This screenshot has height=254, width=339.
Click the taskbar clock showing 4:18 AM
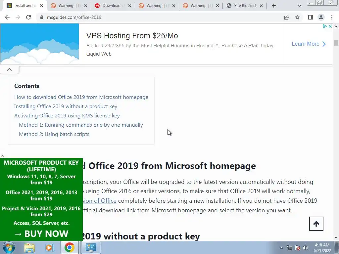[x=322, y=248]
